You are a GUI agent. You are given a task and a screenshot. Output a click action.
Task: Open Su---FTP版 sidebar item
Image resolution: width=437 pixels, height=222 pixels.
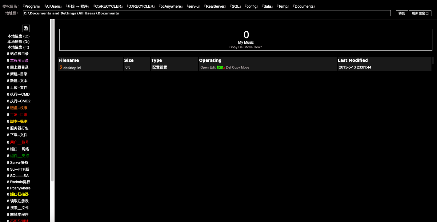pyautogui.click(x=20, y=169)
